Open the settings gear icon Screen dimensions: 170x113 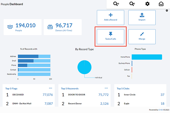click(x=147, y=4)
